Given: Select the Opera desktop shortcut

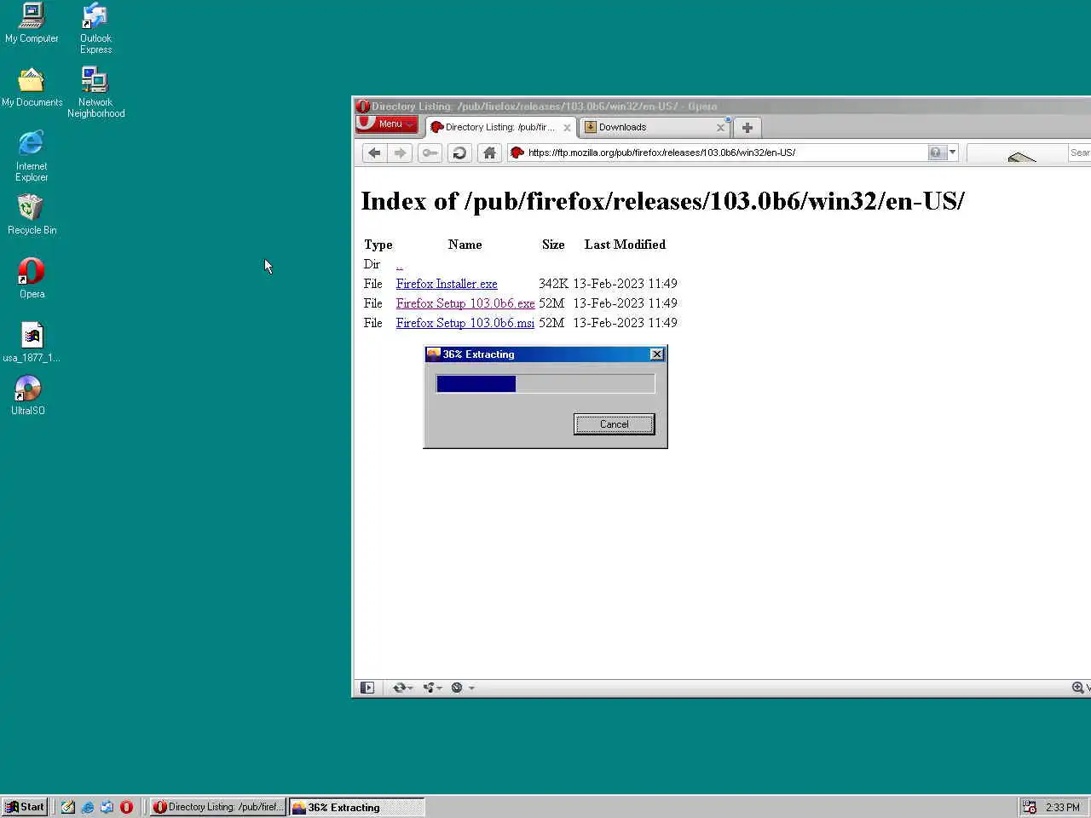Looking at the screenshot, I should coord(32,279).
